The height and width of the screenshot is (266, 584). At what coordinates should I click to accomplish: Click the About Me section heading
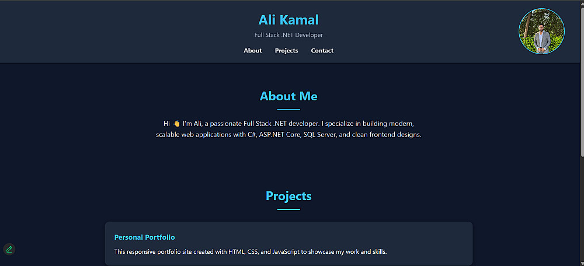tap(288, 96)
